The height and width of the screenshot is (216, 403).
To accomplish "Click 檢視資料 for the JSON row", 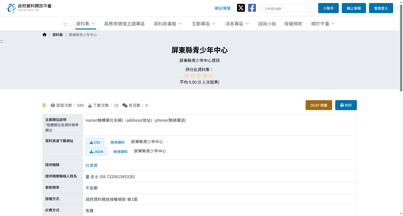I will pos(121,152).
